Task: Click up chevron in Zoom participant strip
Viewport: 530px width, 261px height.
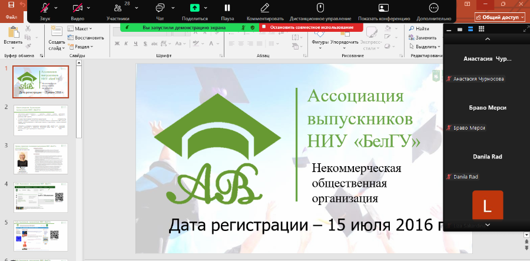Action: pyautogui.click(x=488, y=39)
